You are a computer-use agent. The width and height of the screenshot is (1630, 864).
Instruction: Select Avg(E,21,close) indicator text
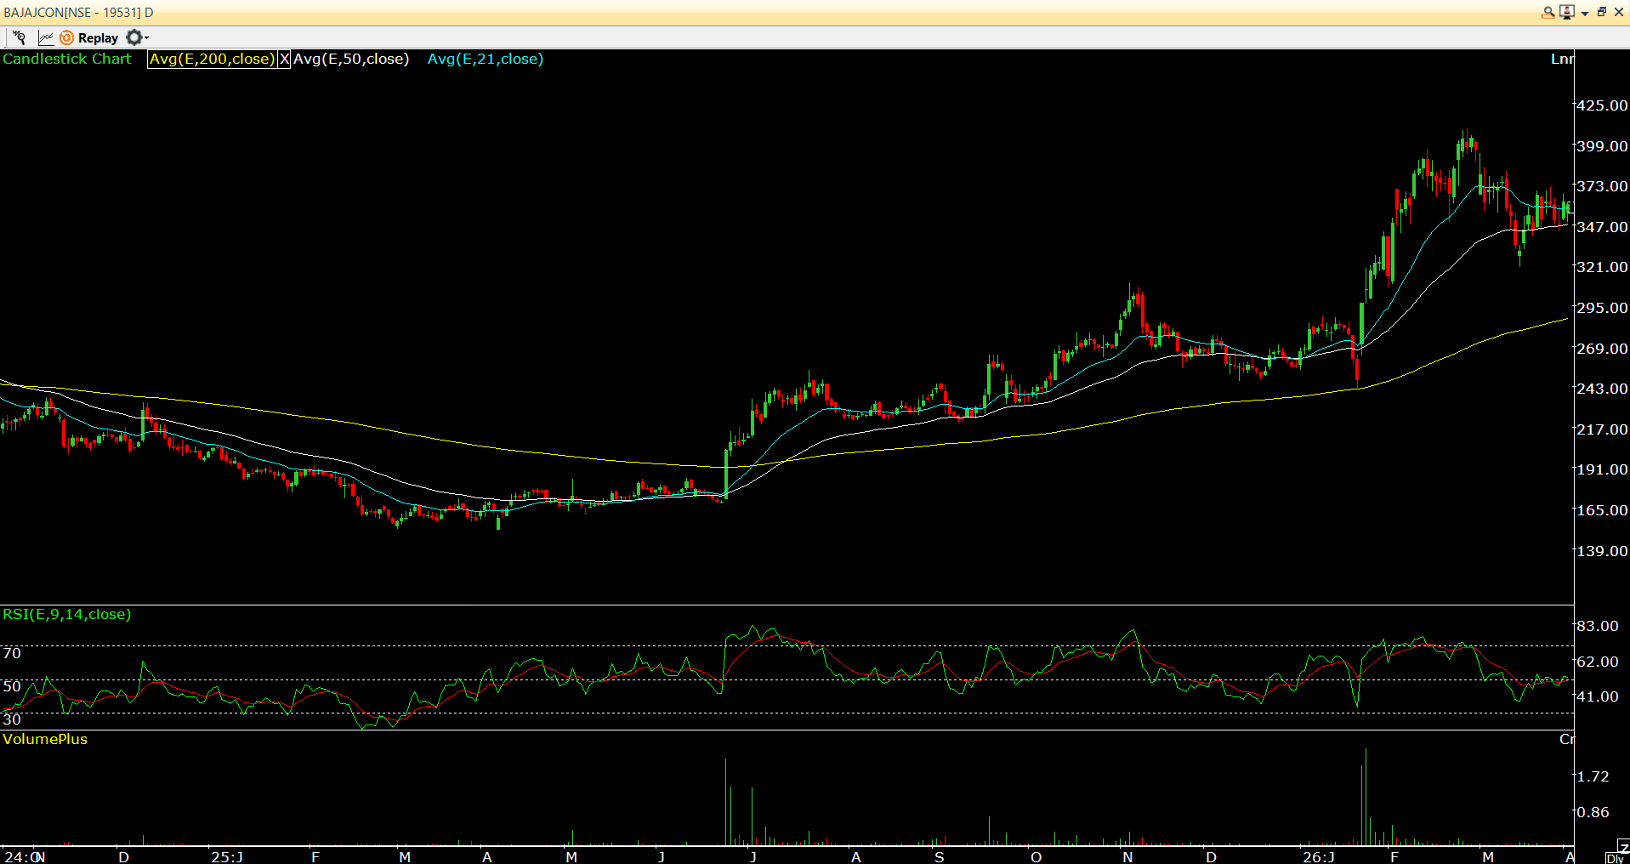pyautogui.click(x=485, y=59)
